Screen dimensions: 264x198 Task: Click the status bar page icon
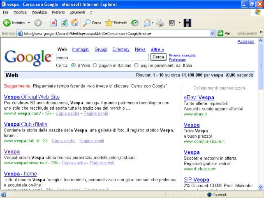click(x=3, y=195)
